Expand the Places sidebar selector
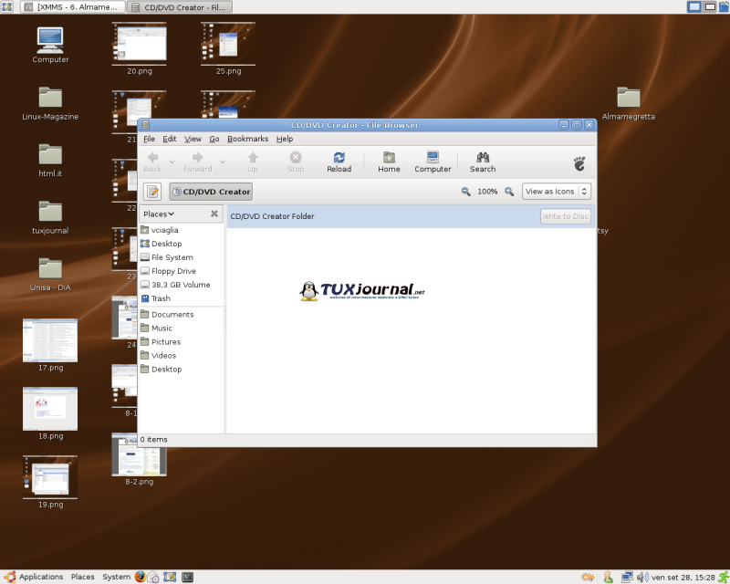This screenshot has height=584, width=730. point(159,214)
